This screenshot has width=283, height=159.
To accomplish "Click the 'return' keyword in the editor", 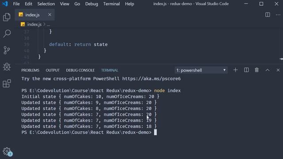I will coord(83,44).
